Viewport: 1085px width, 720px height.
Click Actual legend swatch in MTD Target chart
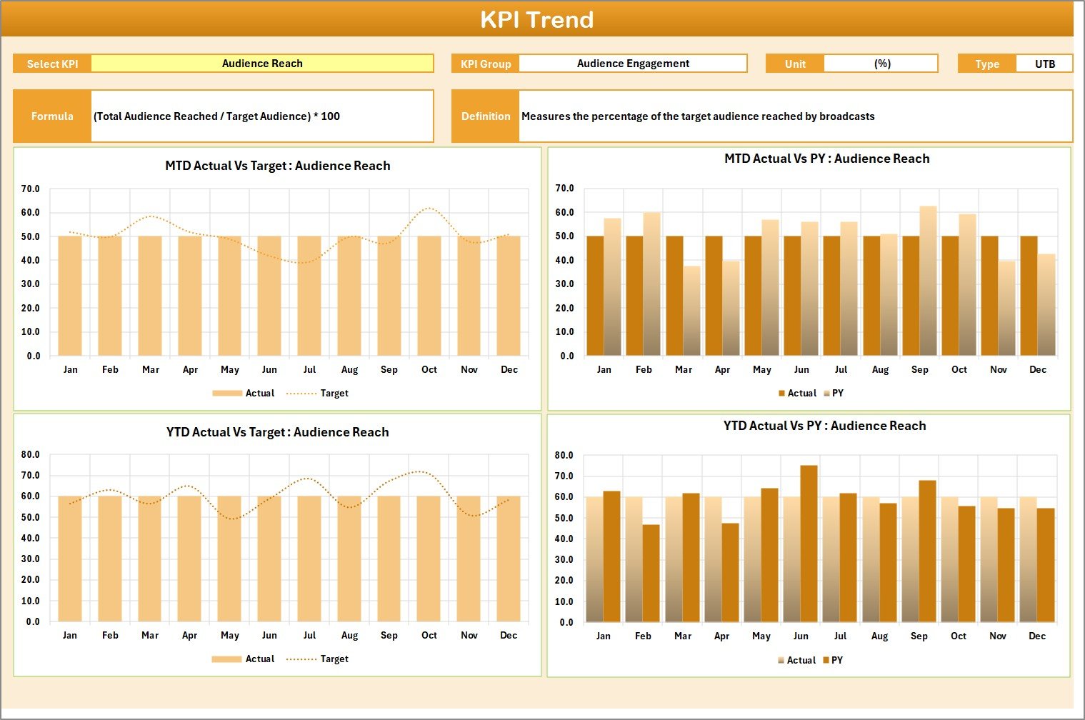[x=227, y=394]
